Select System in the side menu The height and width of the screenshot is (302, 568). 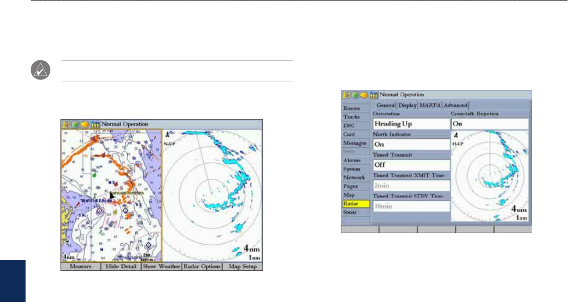tap(355, 169)
